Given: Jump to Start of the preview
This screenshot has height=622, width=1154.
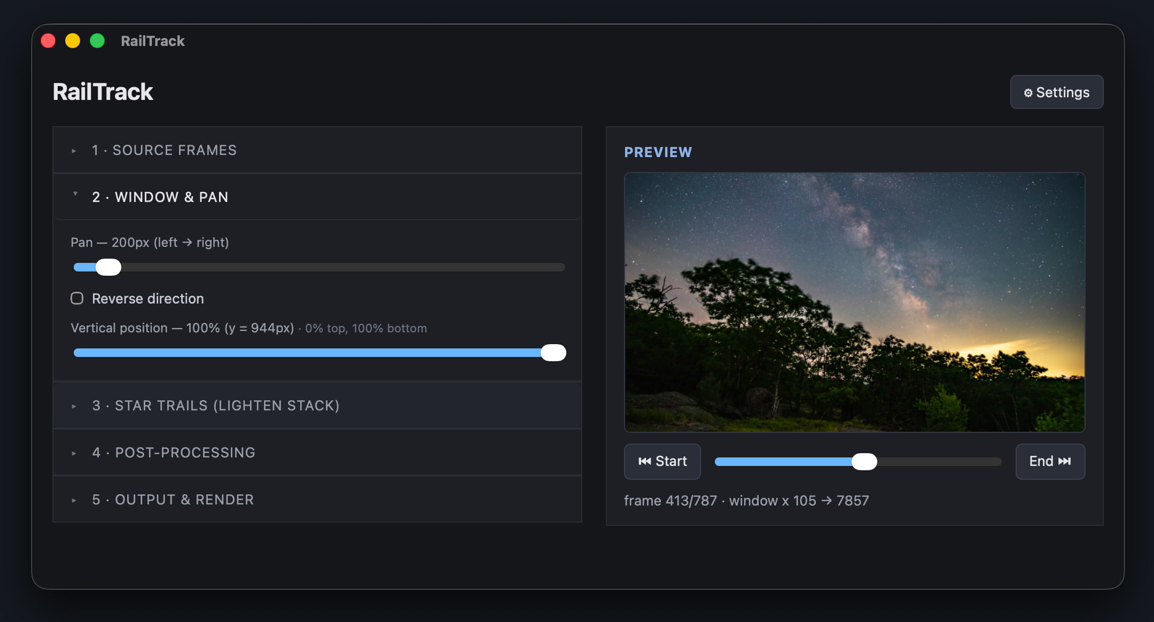Looking at the screenshot, I should pos(662,461).
